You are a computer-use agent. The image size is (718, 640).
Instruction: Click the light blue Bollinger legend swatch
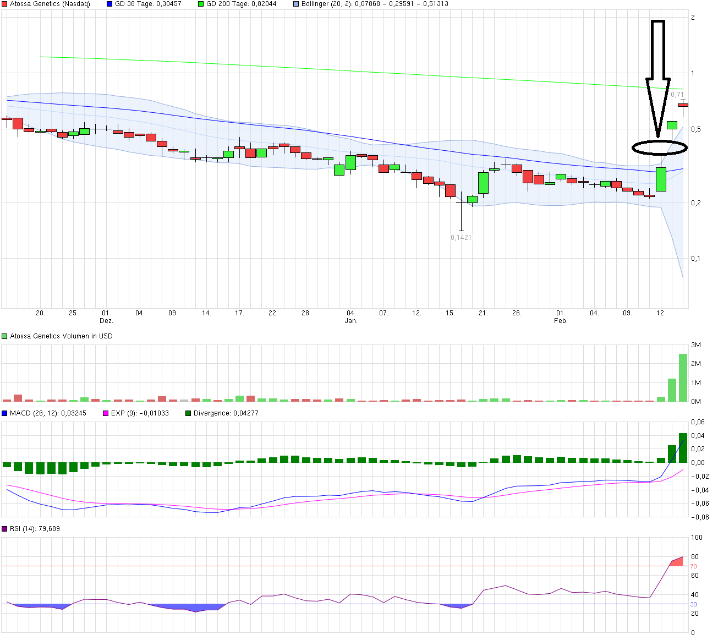click(297, 4)
